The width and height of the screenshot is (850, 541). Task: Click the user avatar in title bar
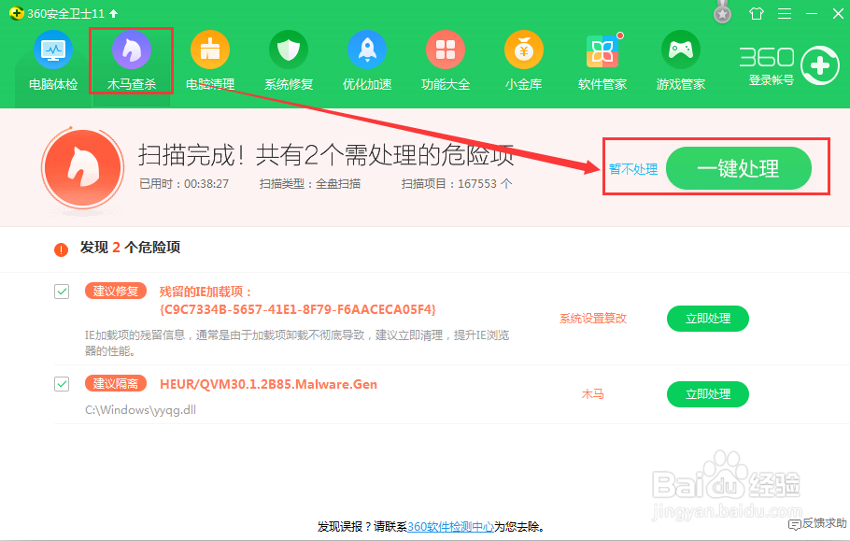(x=723, y=13)
